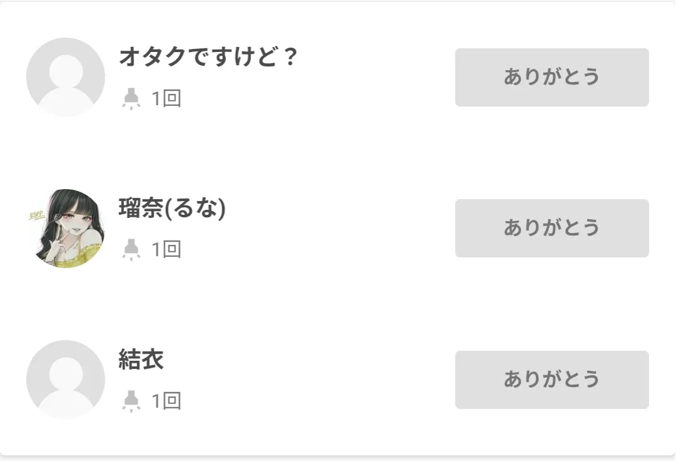Click the head silhouette in オタクですけど？'s avatar
The image size is (676, 461).
click(65, 70)
